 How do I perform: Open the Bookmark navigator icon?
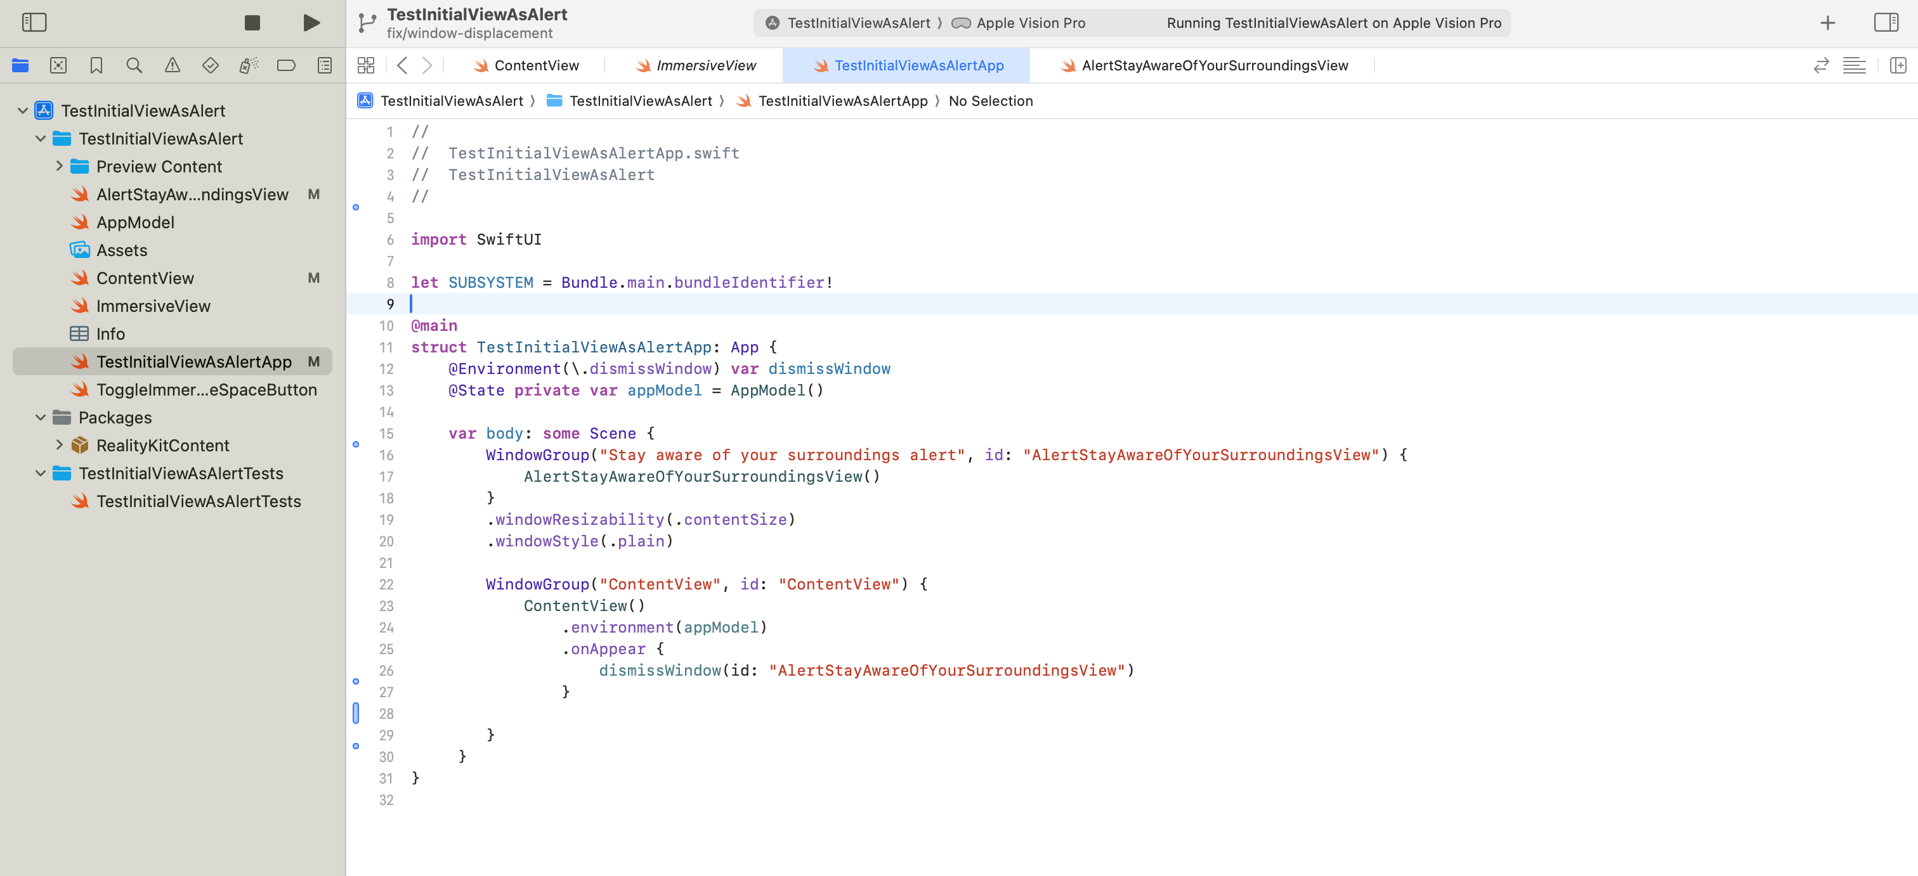[x=96, y=65]
